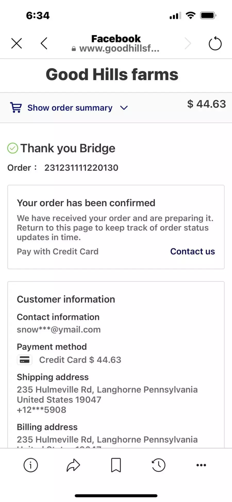Screen dimensions: 232x502
Task: Go back using the left chevron
Action: [x=44, y=43]
